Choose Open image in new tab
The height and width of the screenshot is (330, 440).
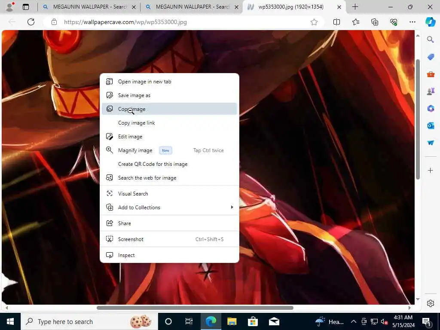tap(169, 82)
